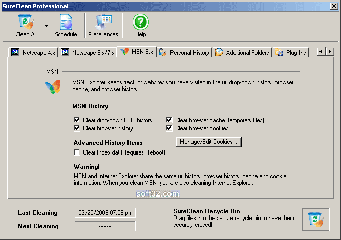Select the MSN 6.x tab
341x240 pixels.
click(x=137, y=52)
